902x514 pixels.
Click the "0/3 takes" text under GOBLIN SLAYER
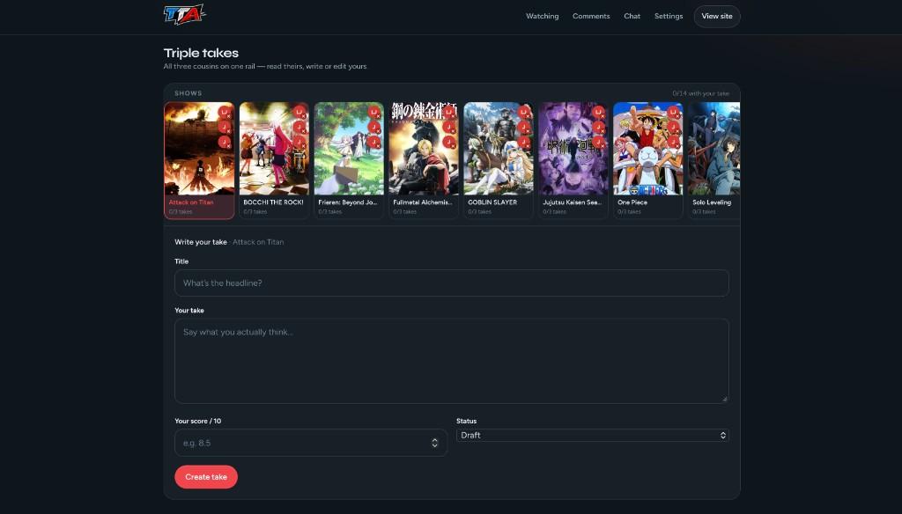479,211
